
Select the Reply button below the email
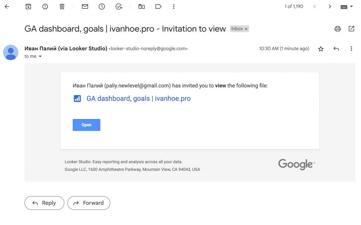click(44, 203)
